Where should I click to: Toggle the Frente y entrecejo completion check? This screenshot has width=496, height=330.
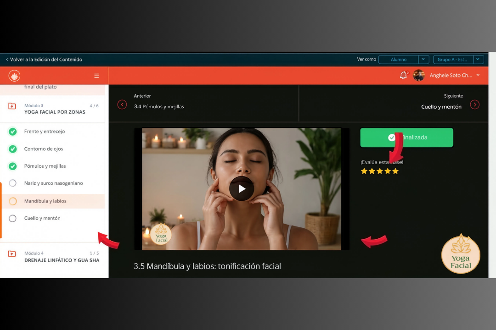tap(13, 132)
